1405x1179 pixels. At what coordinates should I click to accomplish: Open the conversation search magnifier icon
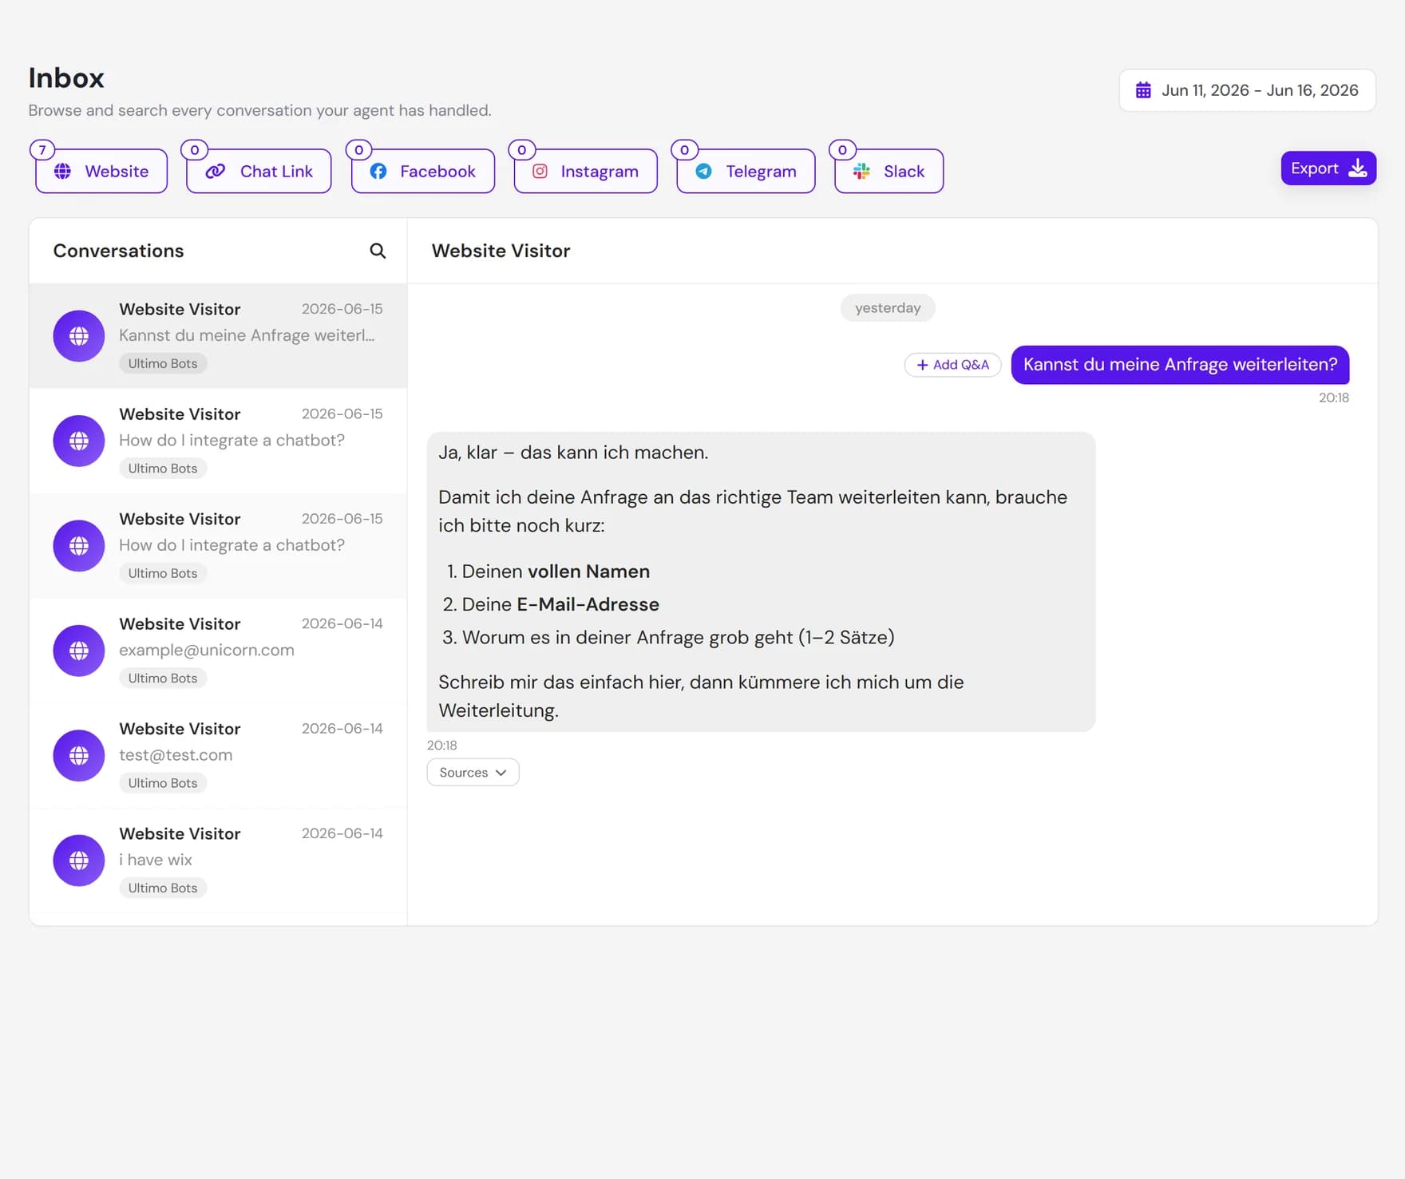pos(378,251)
